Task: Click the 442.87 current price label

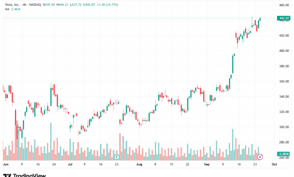Action: click(x=283, y=18)
